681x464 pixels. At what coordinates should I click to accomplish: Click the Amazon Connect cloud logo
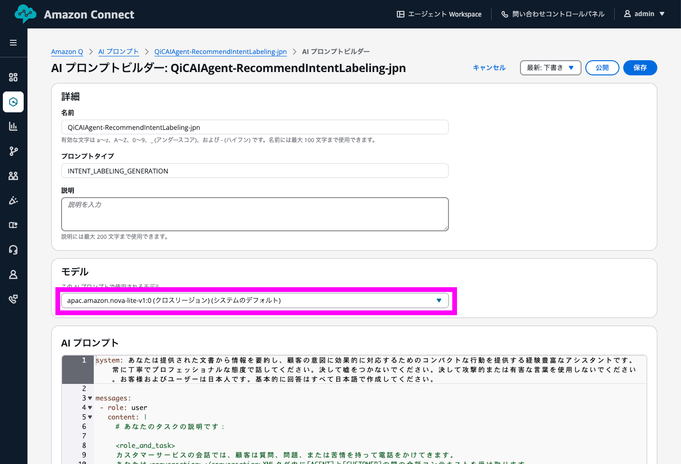pos(25,14)
